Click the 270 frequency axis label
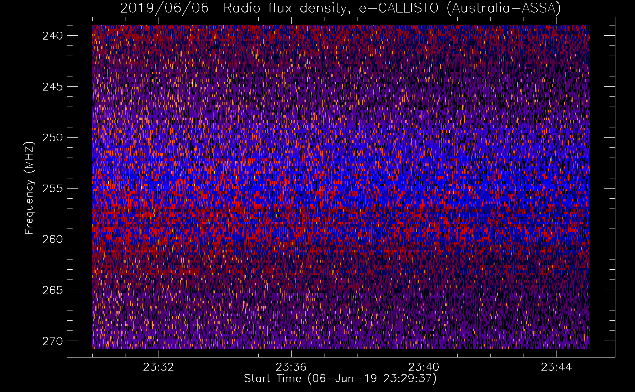 tap(53, 341)
